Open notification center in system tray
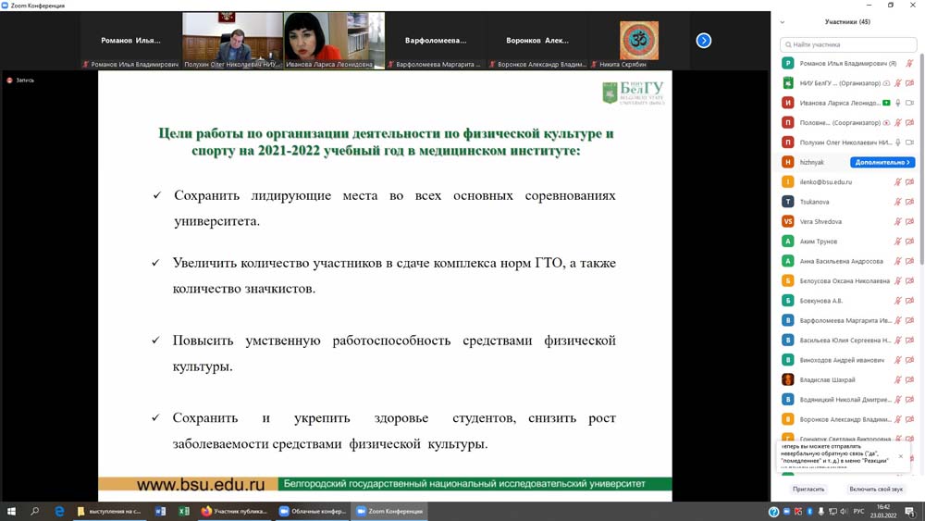This screenshot has width=925, height=521. click(x=909, y=511)
